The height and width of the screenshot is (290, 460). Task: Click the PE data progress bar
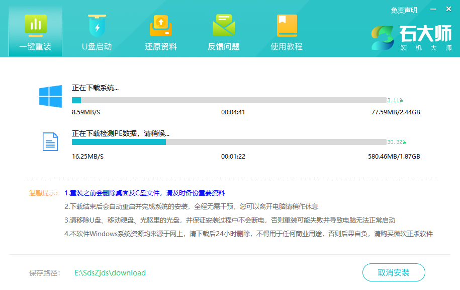coord(227,142)
